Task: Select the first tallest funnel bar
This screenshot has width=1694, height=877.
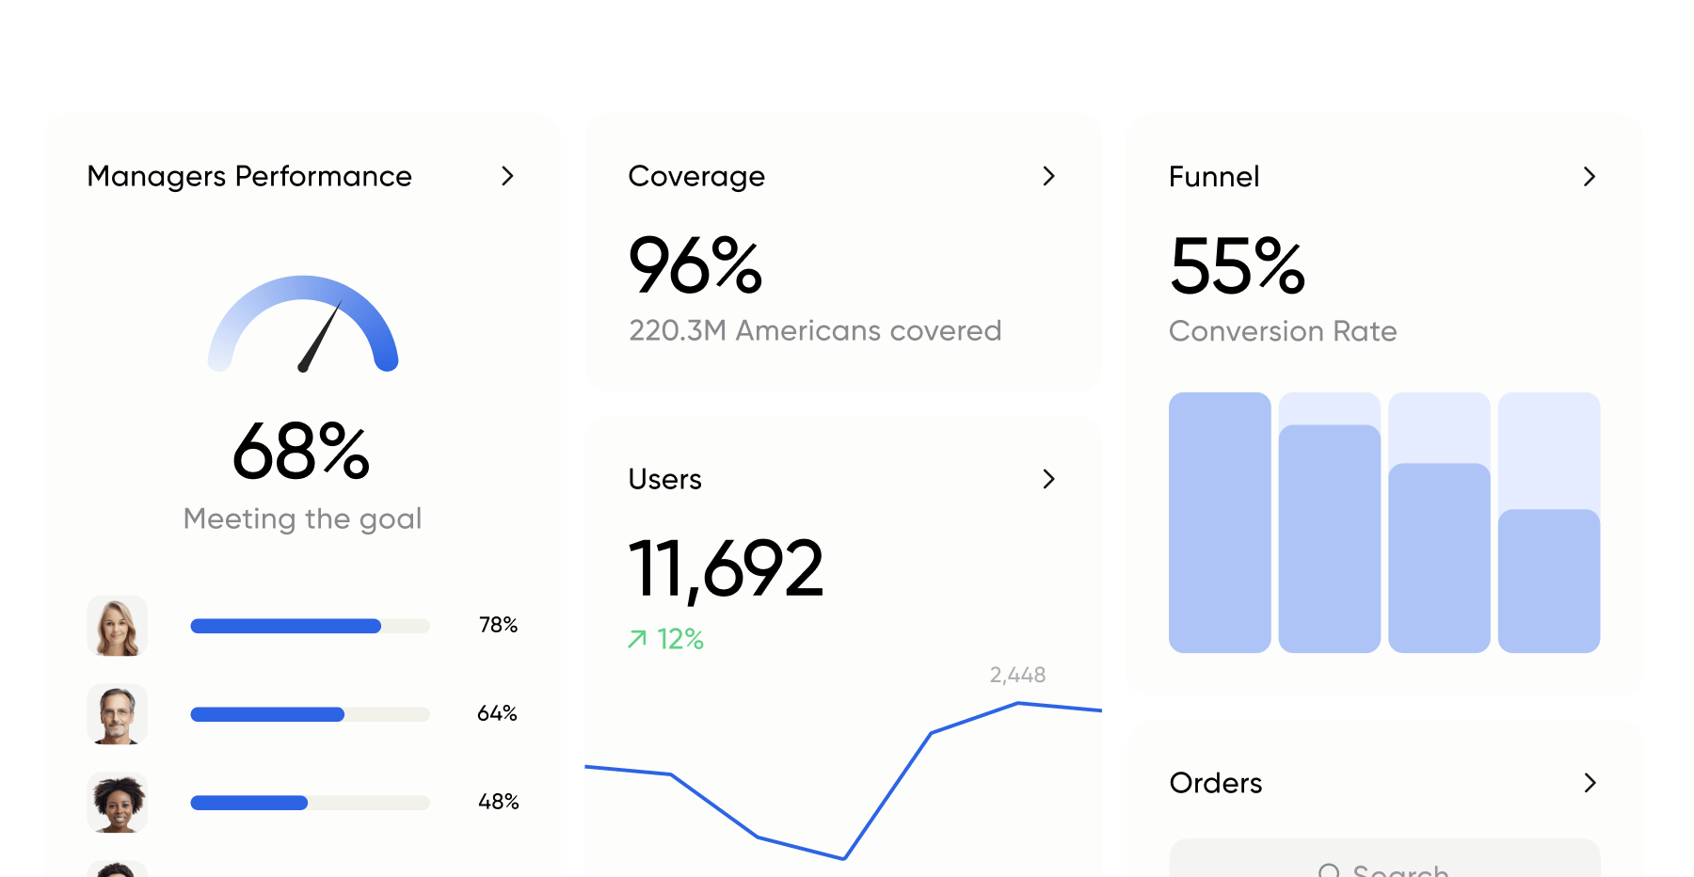Action: pos(1220,522)
